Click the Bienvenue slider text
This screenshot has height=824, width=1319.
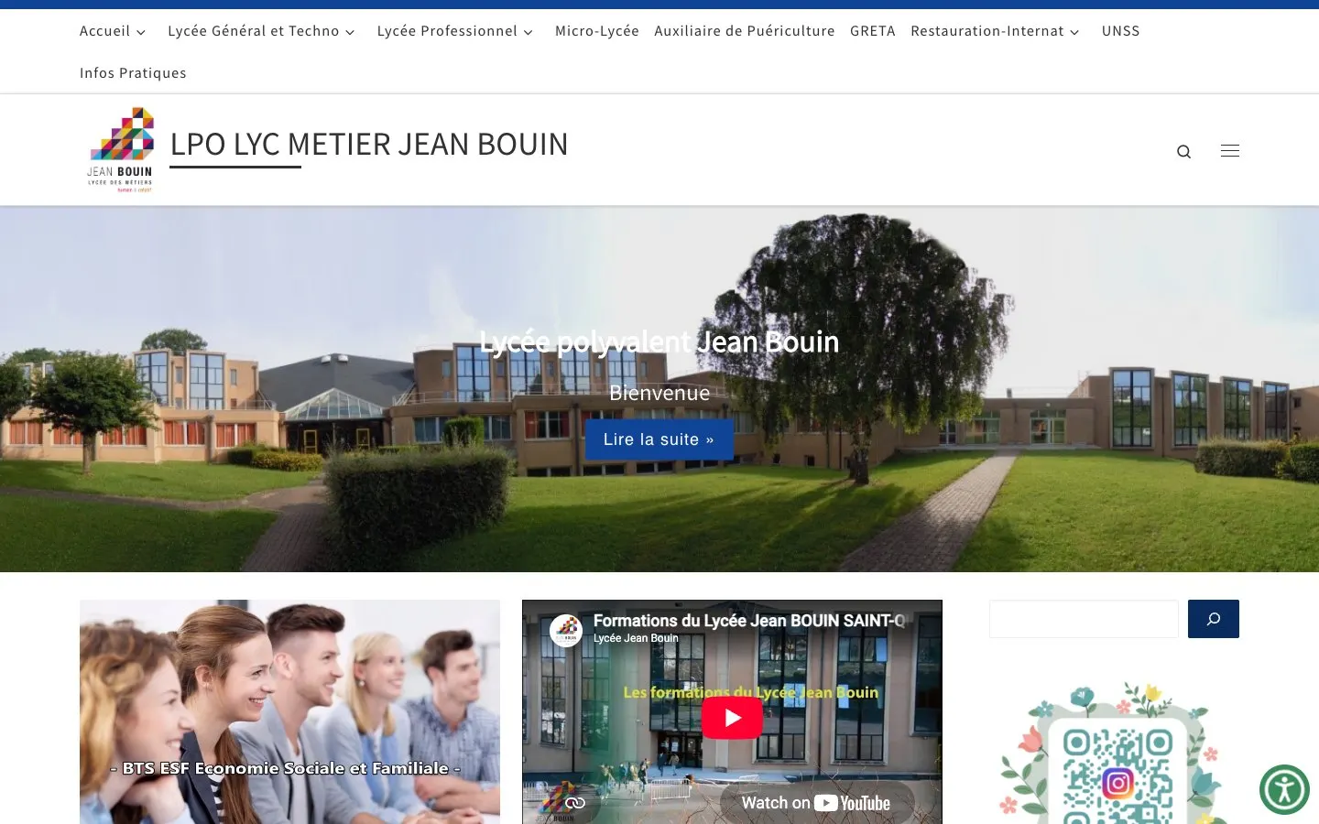tap(659, 393)
